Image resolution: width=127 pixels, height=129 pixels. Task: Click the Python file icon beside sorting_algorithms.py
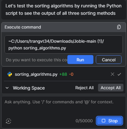point(10,74)
